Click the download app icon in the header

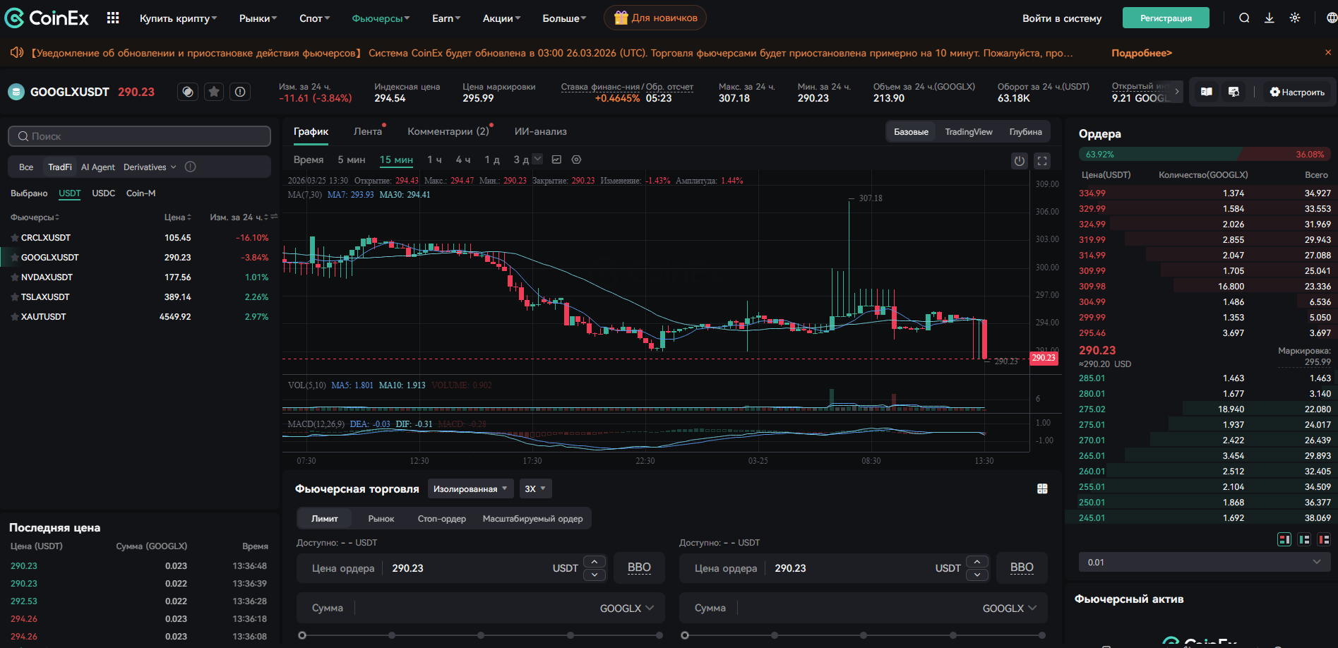pos(1269,18)
